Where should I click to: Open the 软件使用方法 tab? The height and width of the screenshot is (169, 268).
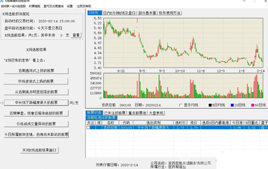170,13
